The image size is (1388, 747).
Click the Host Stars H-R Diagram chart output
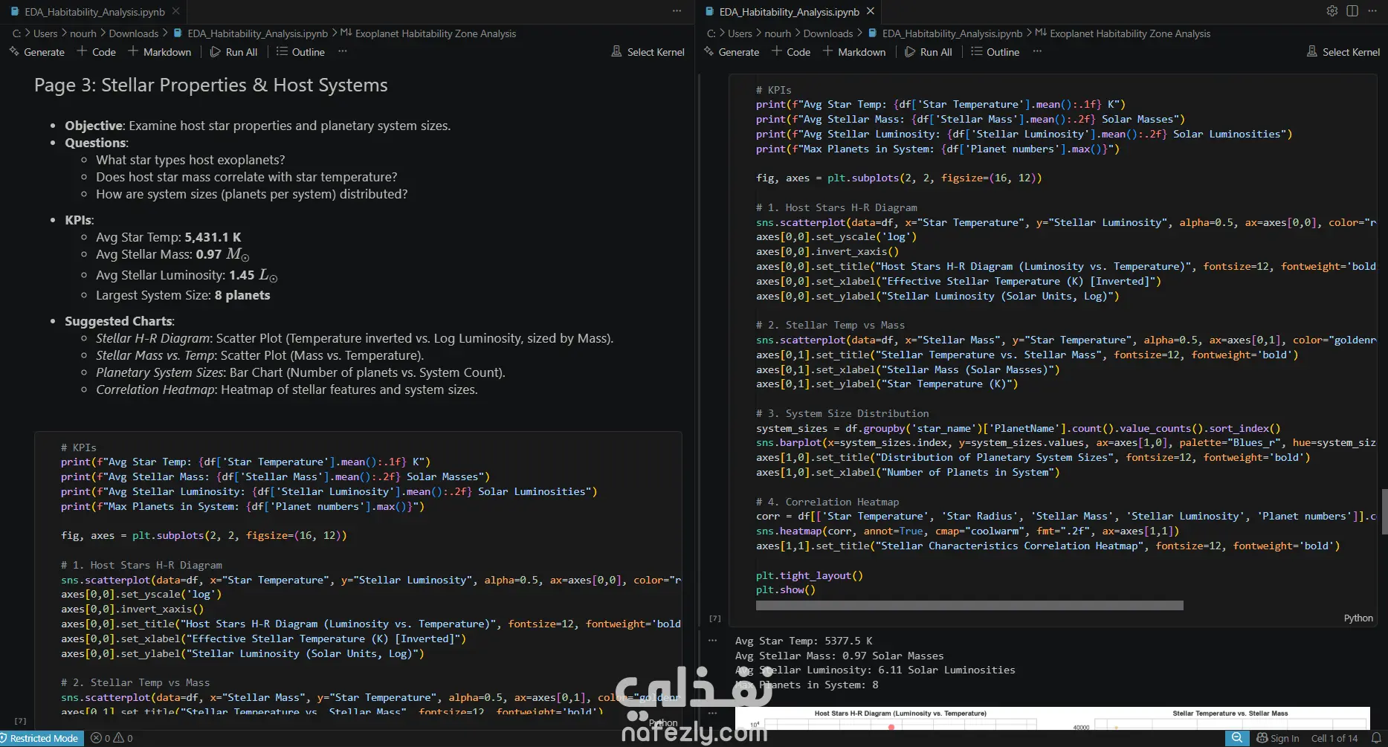click(x=900, y=719)
